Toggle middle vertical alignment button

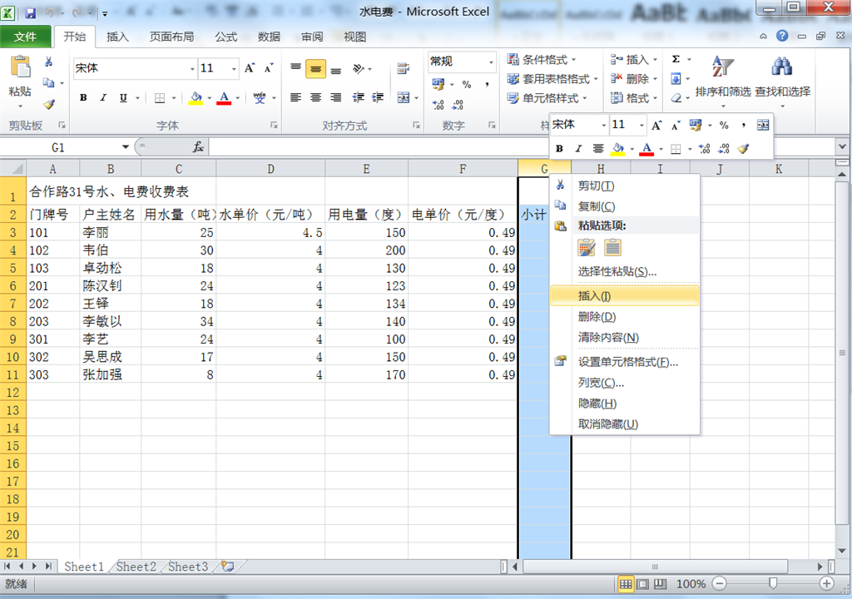(315, 69)
